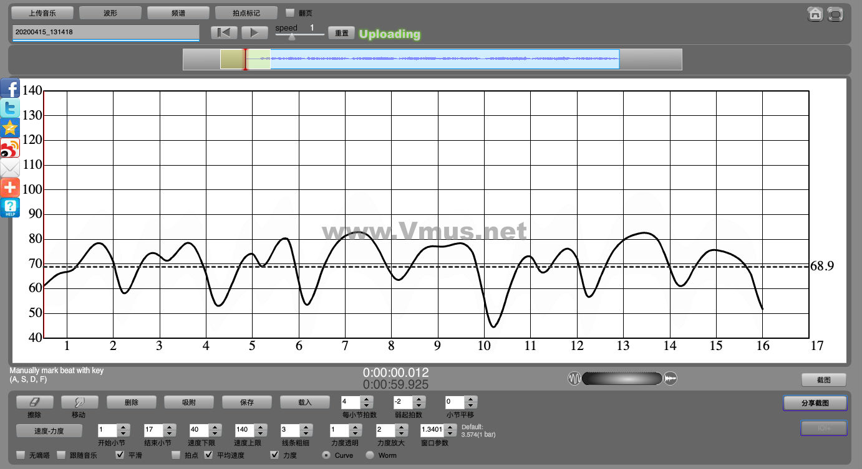The image size is (862, 469).
Task: Select the Worm radio button
Action: (370, 455)
